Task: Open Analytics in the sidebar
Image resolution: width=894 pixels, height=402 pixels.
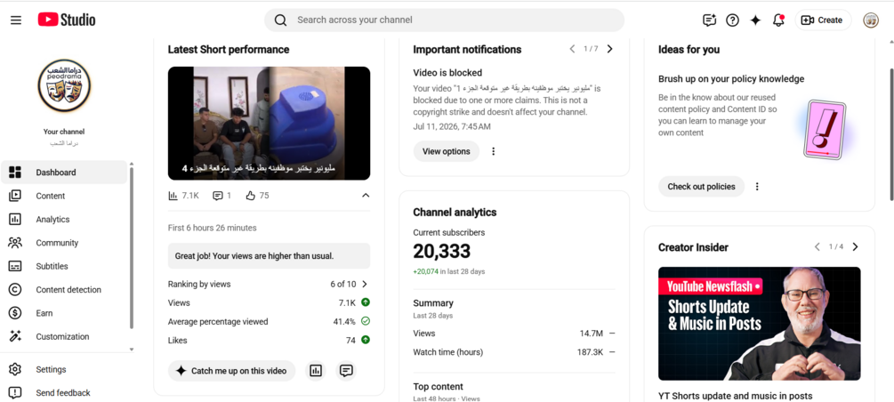Action: (64, 219)
